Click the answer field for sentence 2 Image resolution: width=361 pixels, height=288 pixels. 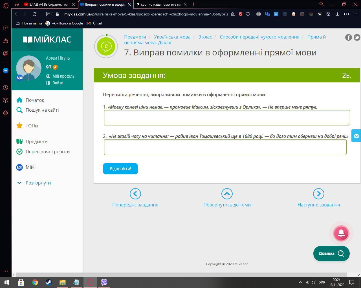(225, 147)
